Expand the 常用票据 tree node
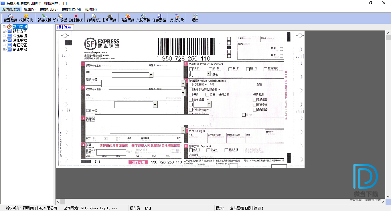 click(4, 27)
